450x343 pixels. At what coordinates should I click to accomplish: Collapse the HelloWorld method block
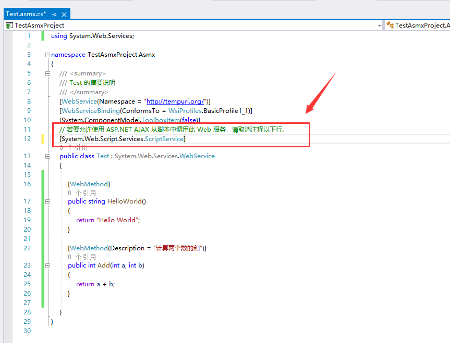(47, 201)
